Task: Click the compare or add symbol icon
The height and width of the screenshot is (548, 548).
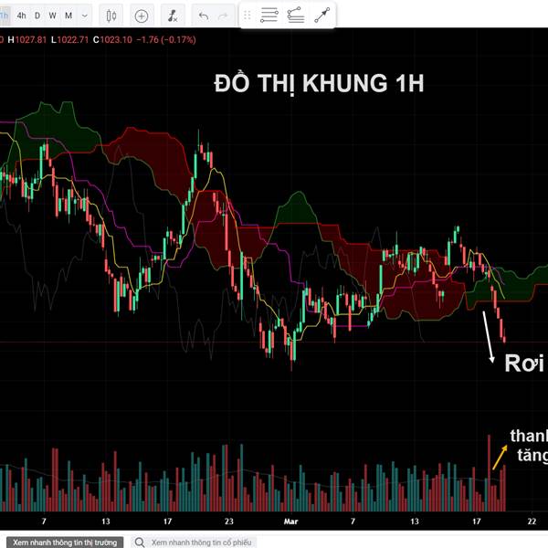Action: click(142, 16)
